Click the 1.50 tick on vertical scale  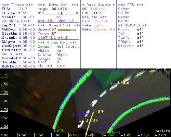[4, 84]
